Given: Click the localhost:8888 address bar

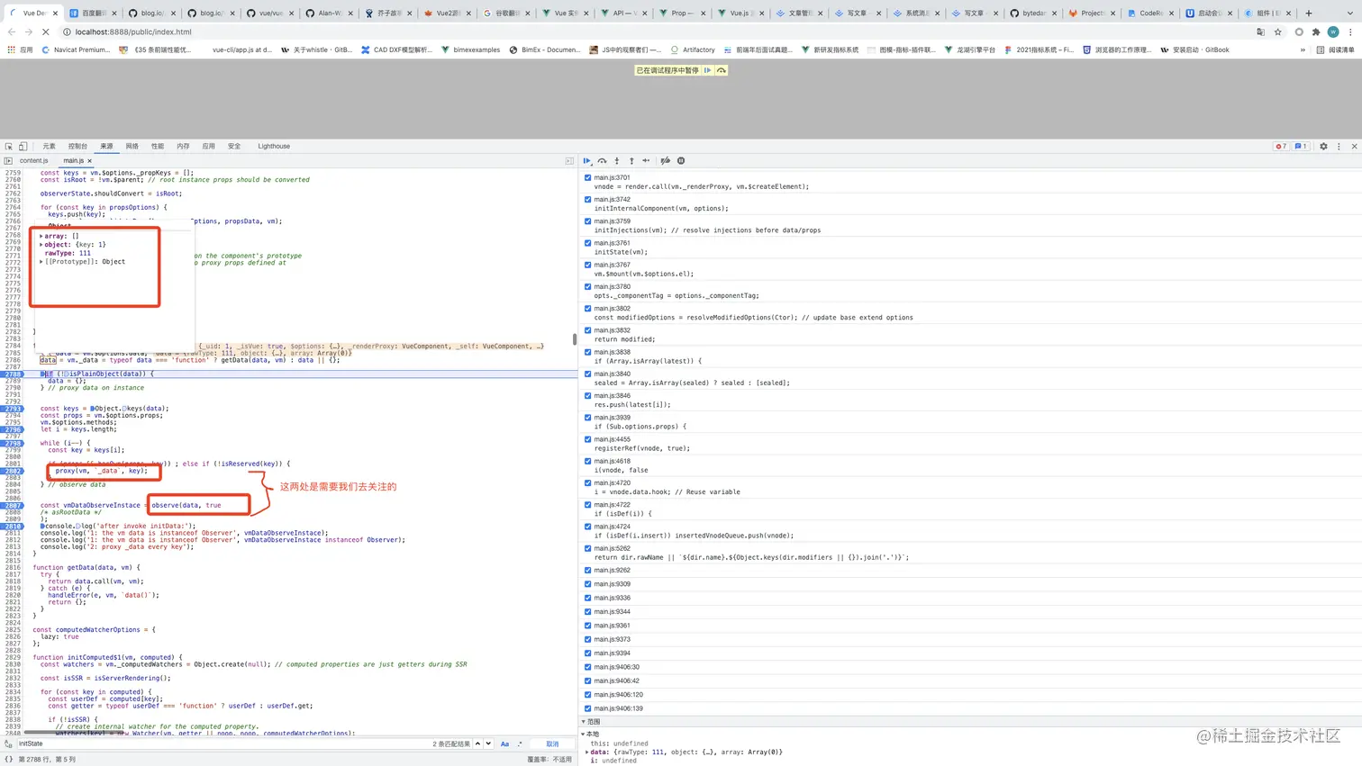Looking at the screenshot, I should click(x=658, y=32).
